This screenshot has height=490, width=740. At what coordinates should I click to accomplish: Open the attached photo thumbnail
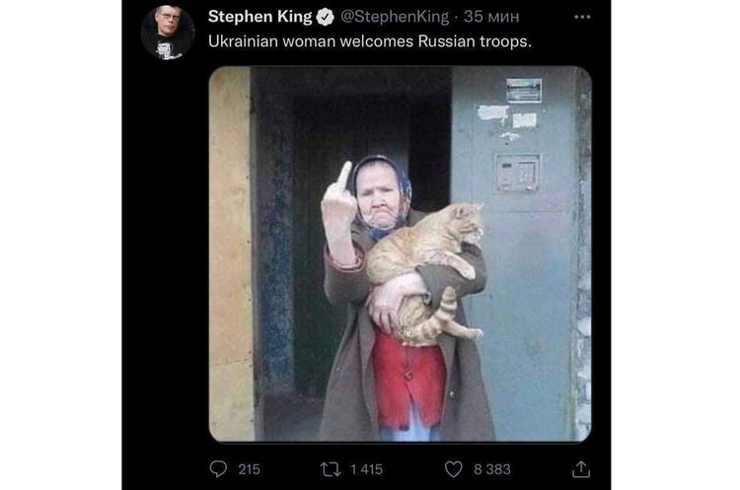coord(400,253)
